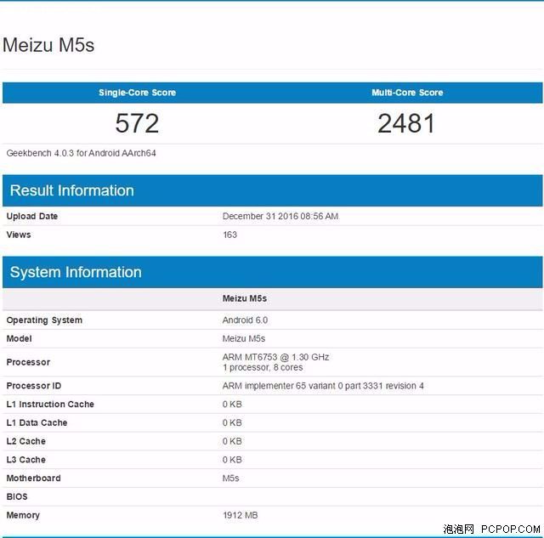
Task: Select the Meizu M5s model value
Action: point(244,338)
